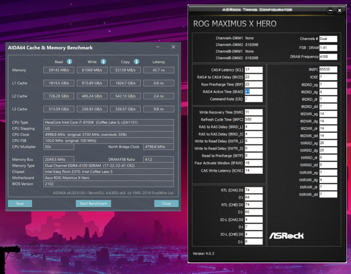
Task: Select the tWRWR_dd value field
Action: point(328,194)
